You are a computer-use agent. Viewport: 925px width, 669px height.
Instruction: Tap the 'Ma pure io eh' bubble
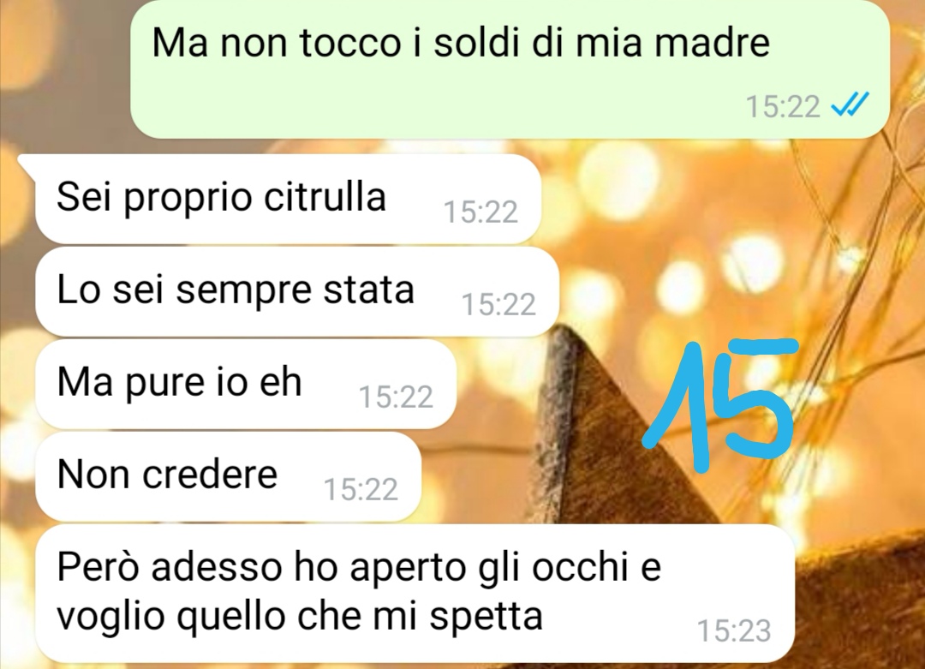click(246, 384)
